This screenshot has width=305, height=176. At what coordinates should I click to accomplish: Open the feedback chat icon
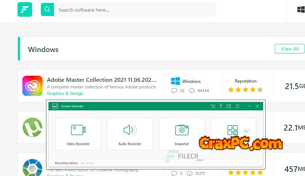[229, 106]
